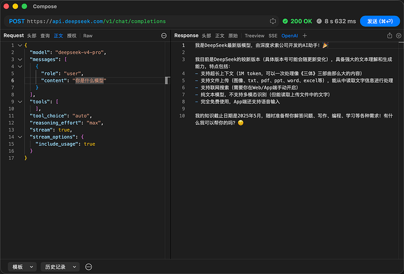Click the stream true value on line 13
Image resolution: width=404 pixels, height=274 pixels.
pos(64,130)
